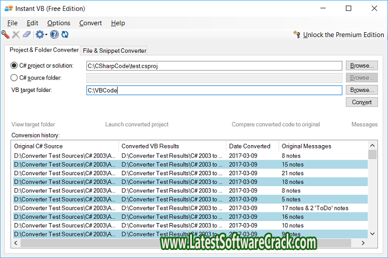Click the key icon beside Unlock Premium
This screenshot has width=388, height=258.
[x=296, y=34]
